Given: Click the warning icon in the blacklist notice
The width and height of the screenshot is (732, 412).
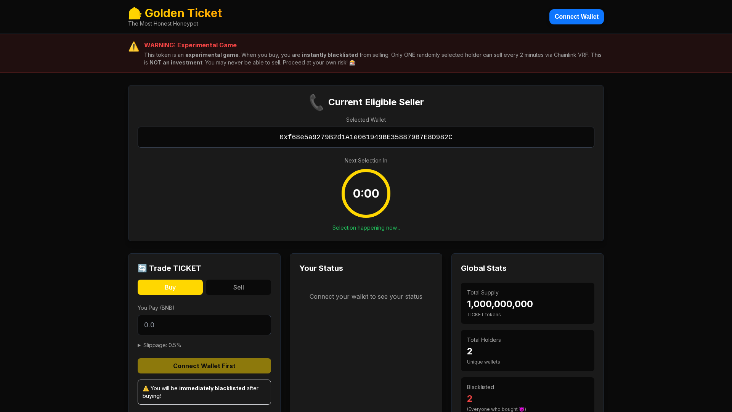Looking at the screenshot, I should (146, 388).
